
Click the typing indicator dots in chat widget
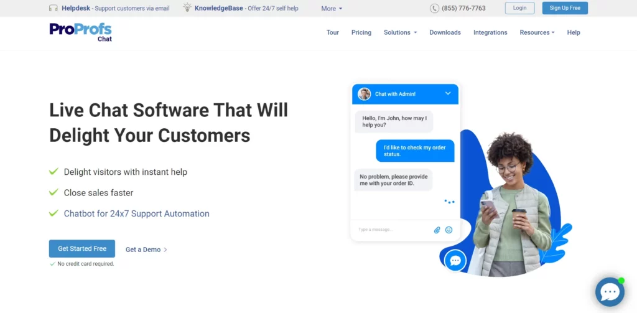click(449, 201)
